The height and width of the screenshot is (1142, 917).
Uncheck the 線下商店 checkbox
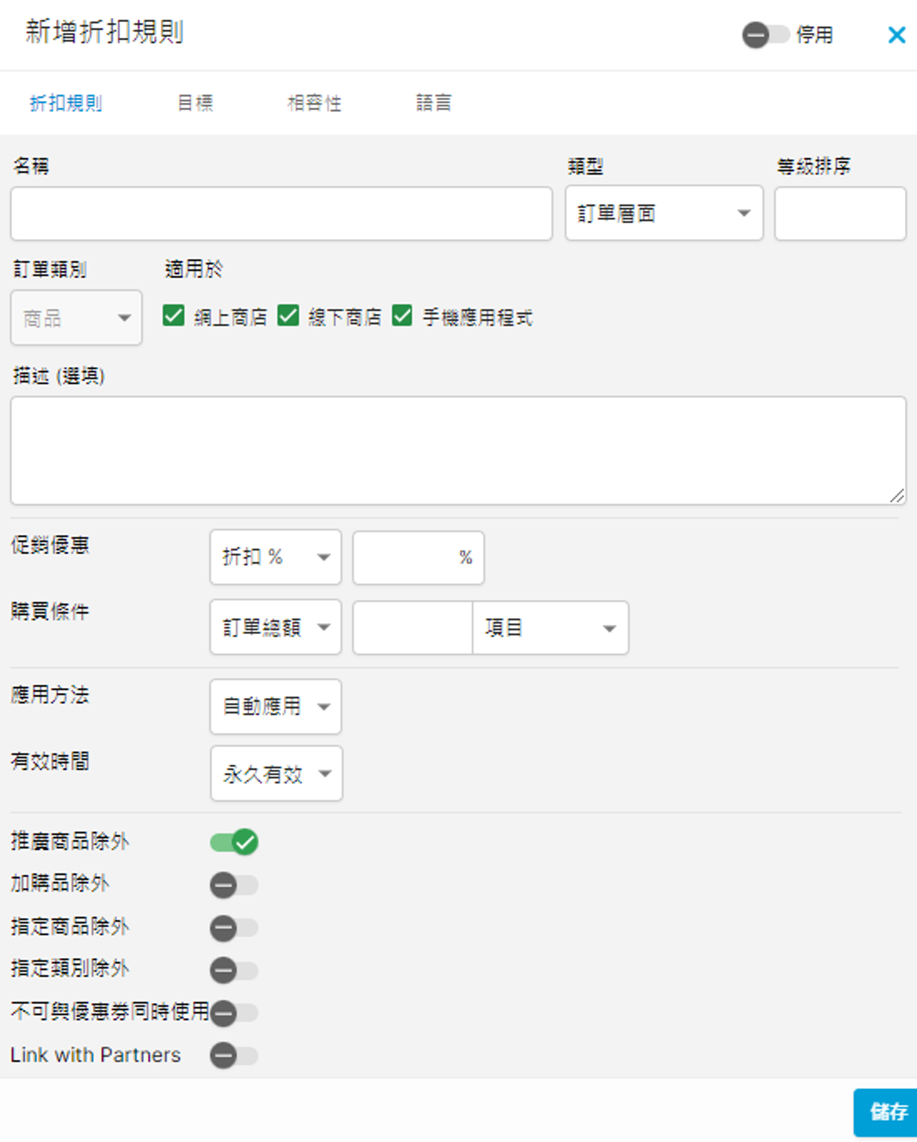pyautogui.click(x=288, y=316)
